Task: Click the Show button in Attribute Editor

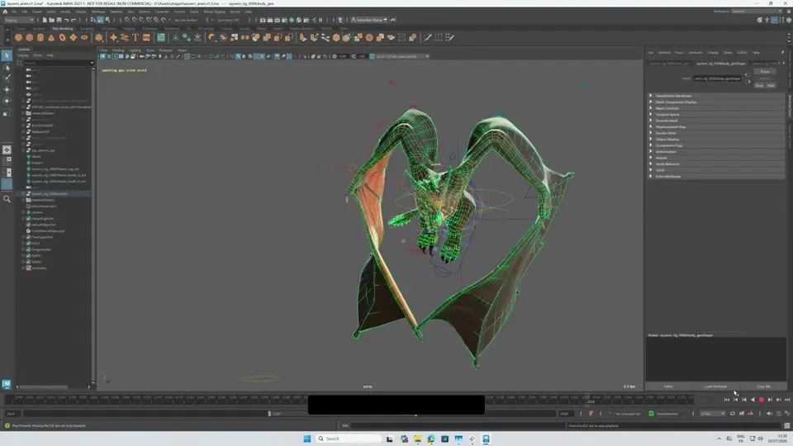Action: 760,85
